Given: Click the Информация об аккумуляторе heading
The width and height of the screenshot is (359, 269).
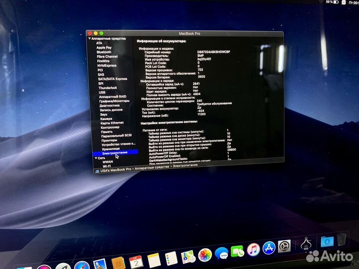Looking at the screenshot, I should click(162, 41).
